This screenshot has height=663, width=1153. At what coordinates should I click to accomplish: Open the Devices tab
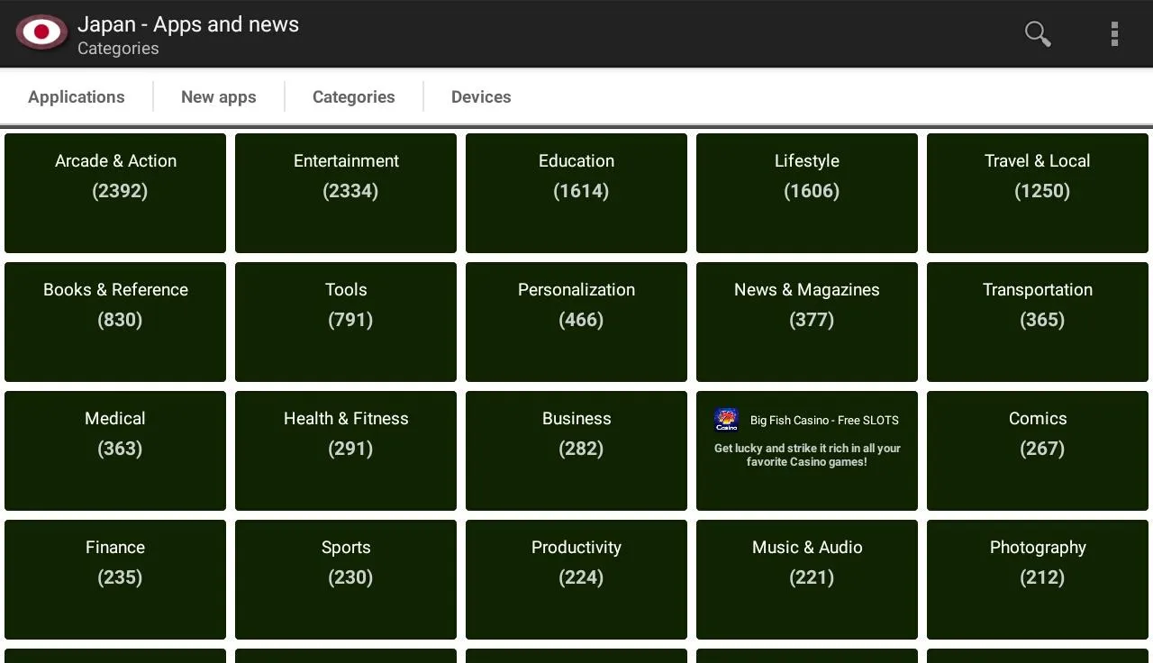pos(481,96)
